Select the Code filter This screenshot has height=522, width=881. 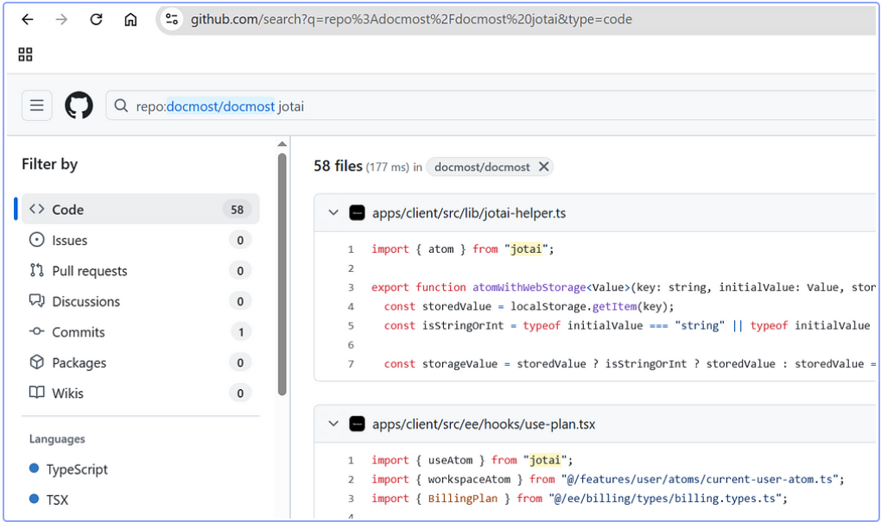(x=141, y=210)
